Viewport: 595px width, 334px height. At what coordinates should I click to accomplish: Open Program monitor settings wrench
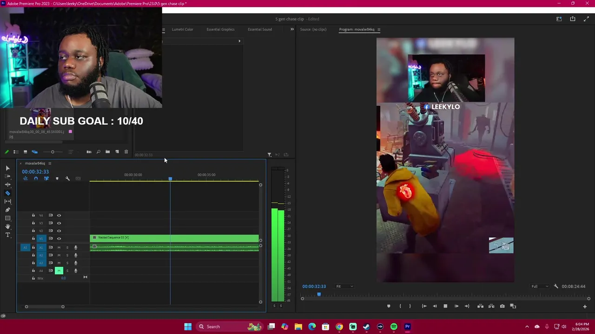556,286
